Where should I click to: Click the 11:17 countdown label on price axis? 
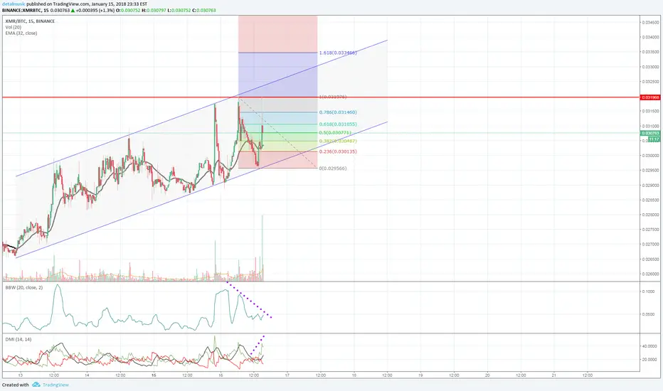pyautogui.click(x=654, y=139)
